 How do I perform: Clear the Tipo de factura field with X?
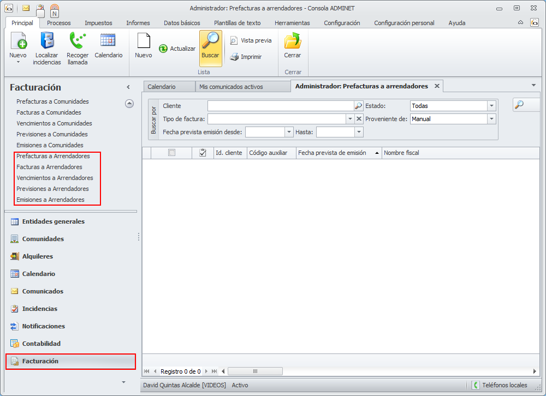(359, 119)
